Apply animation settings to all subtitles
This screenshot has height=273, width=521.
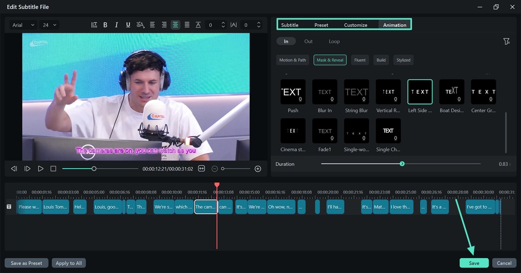[x=69, y=263]
